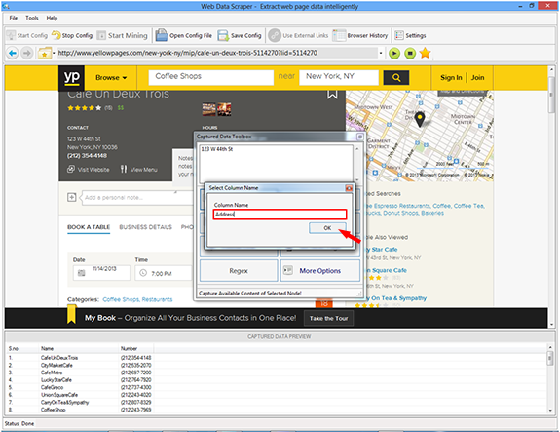Switch to the Business Details tab

point(145,227)
